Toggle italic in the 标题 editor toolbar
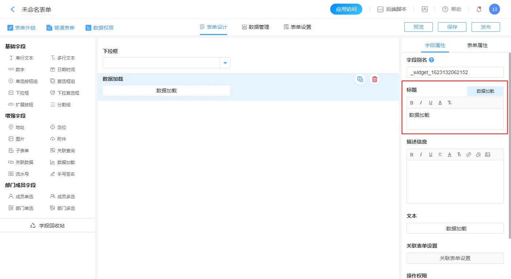511x279 pixels. [421, 103]
